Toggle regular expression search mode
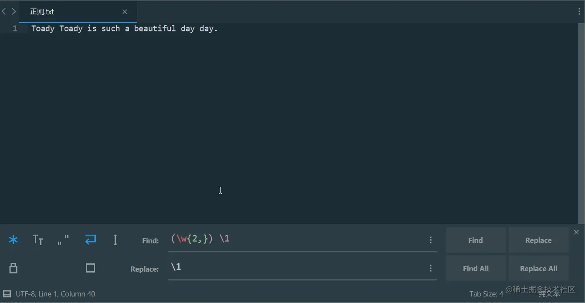 [x=14, y=240]
